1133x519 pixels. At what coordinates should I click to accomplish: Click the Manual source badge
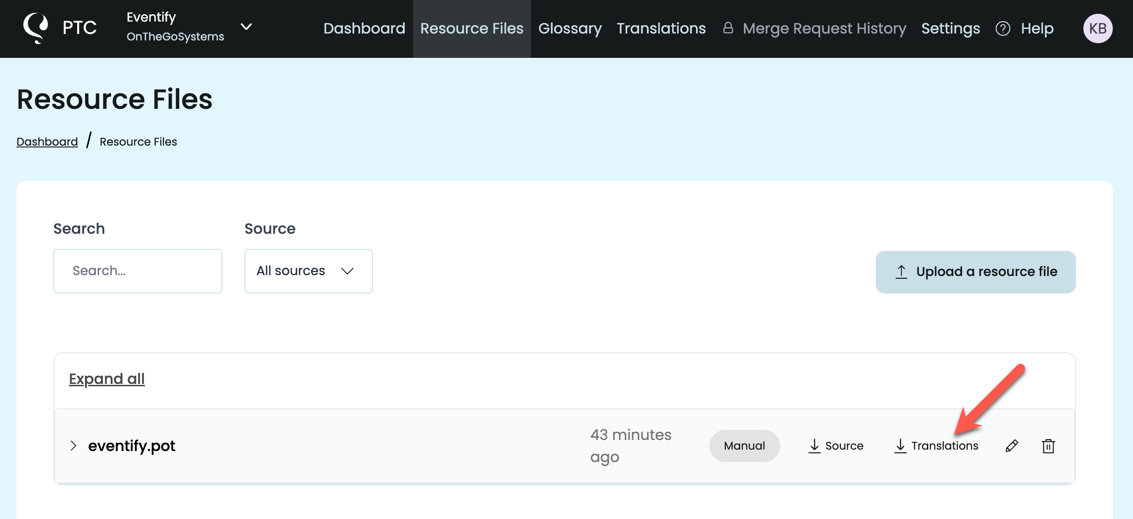coord(744,445)
